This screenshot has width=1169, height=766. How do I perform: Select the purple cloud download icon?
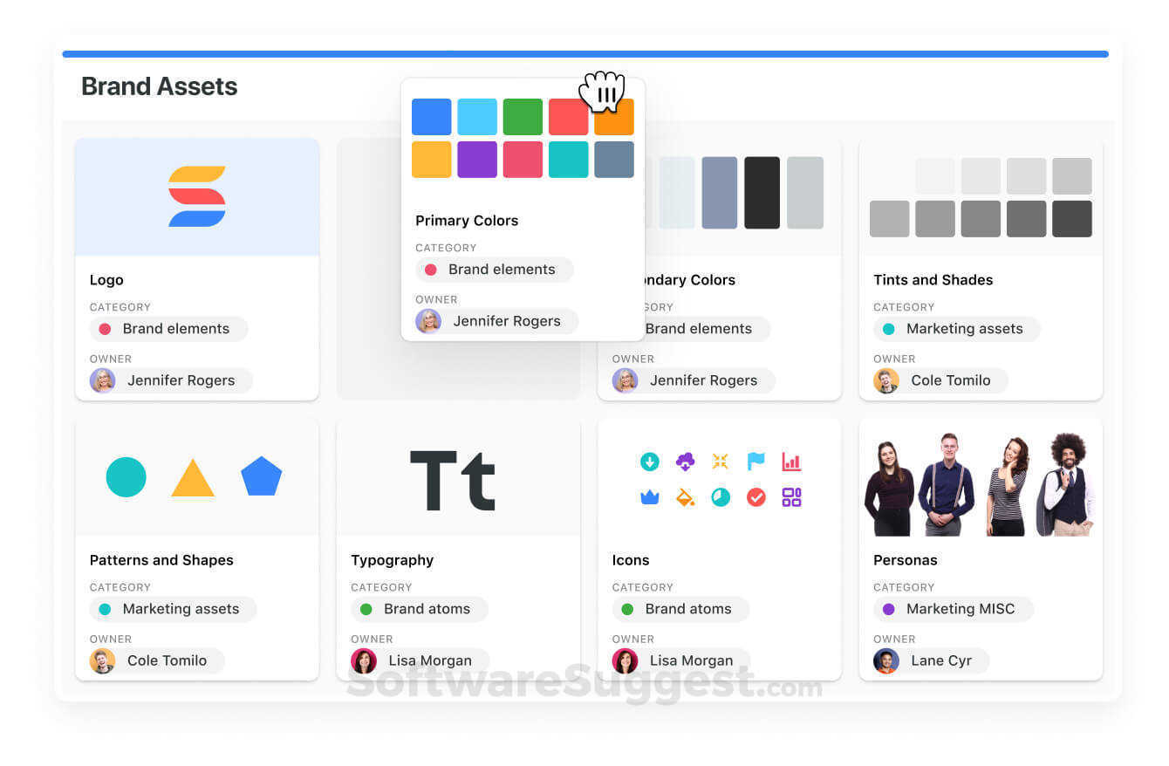coord(686,462)
